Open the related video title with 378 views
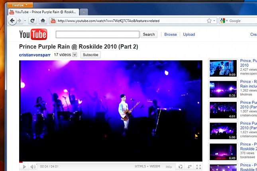This screenshot has height=171, width=257. 249,146
